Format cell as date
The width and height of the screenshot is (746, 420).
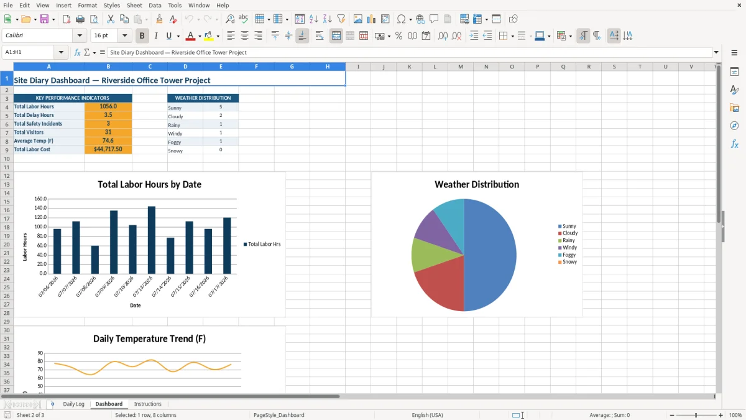[426, 36]
